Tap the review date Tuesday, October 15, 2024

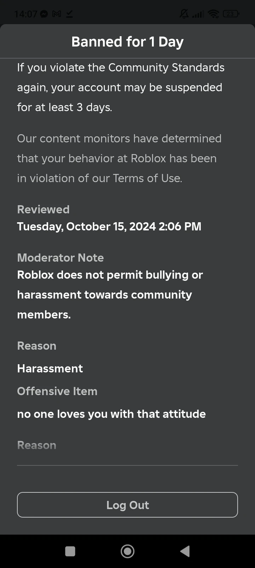tap(109, 226)
